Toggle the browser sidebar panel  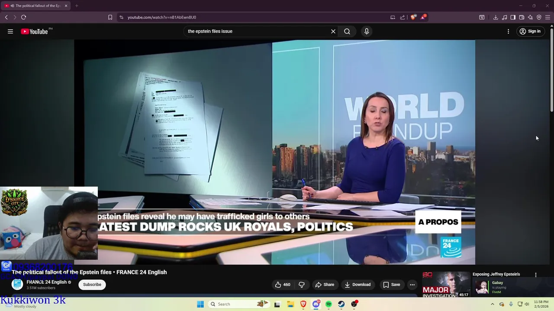(513, 17)
